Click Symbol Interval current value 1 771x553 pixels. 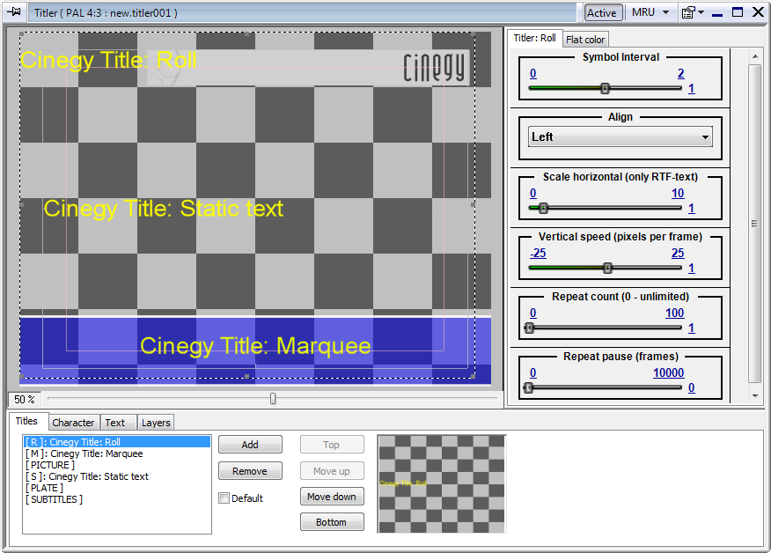coord(691,89)
